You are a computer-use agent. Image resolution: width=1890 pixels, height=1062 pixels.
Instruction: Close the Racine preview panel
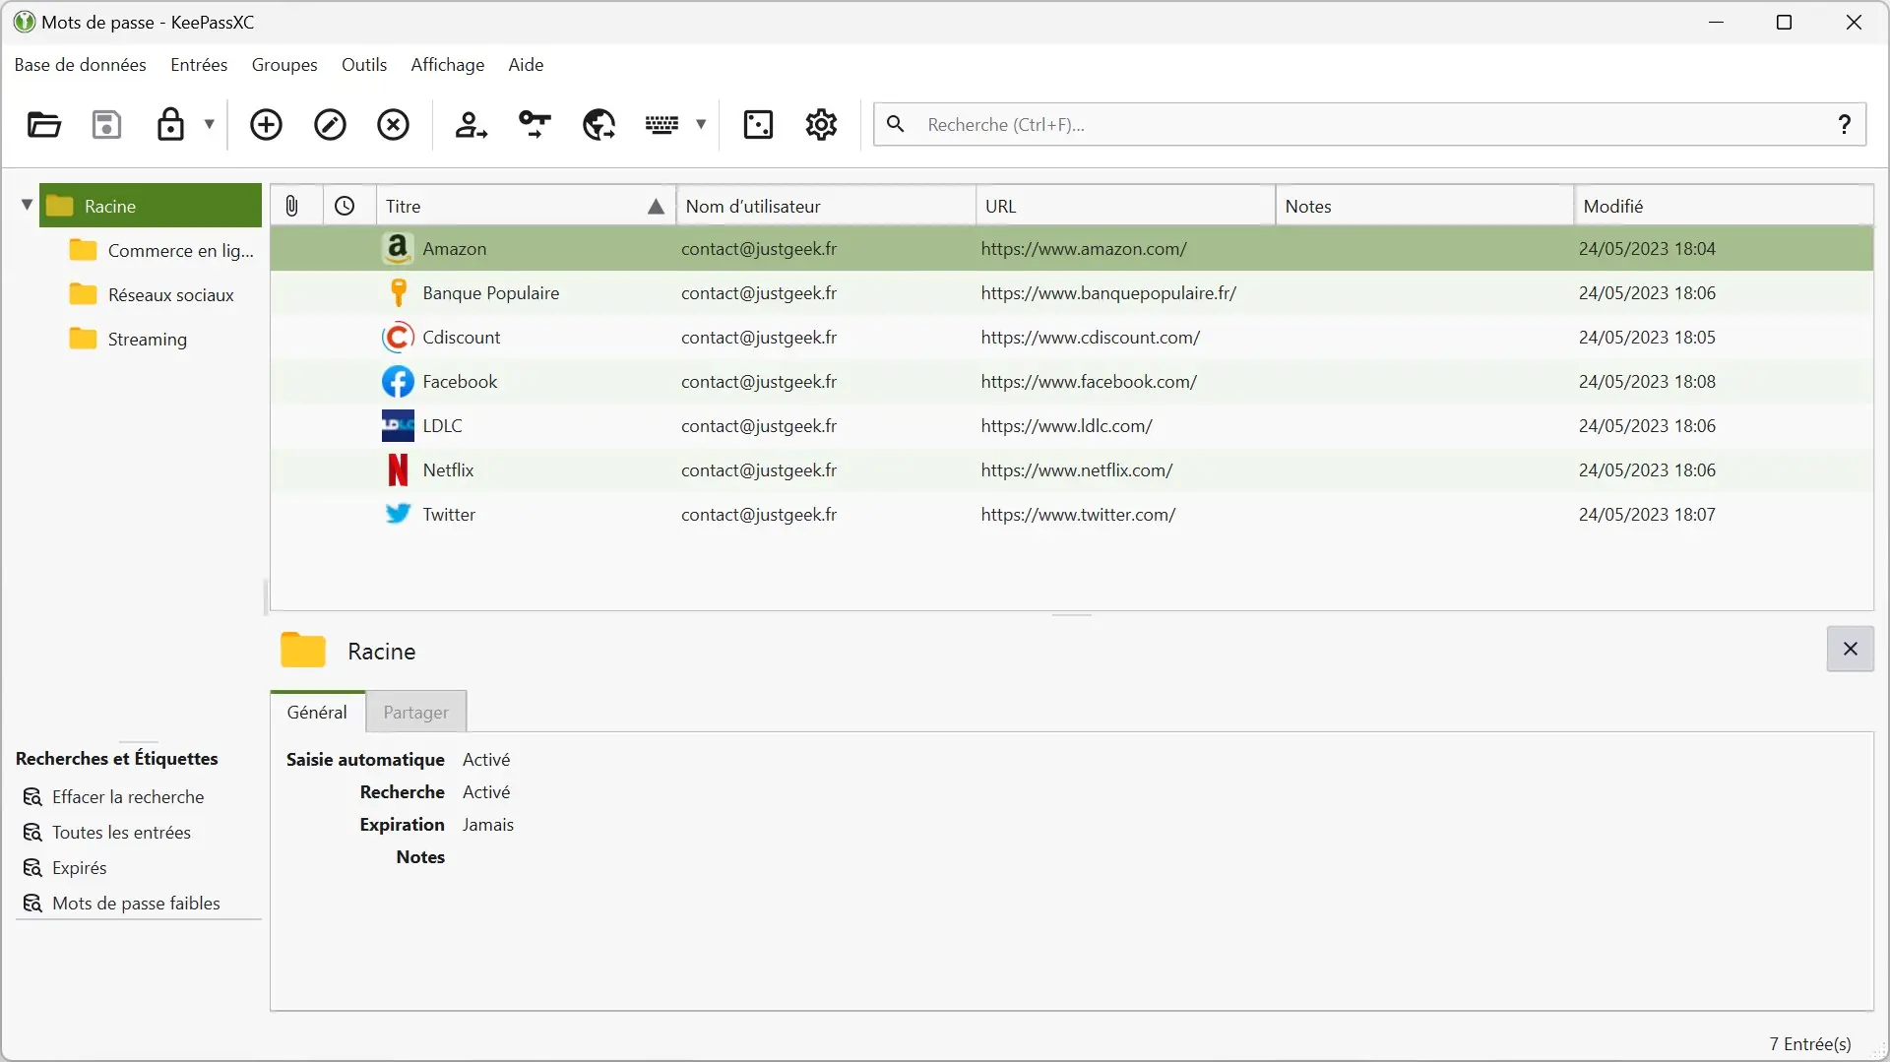1850,649
